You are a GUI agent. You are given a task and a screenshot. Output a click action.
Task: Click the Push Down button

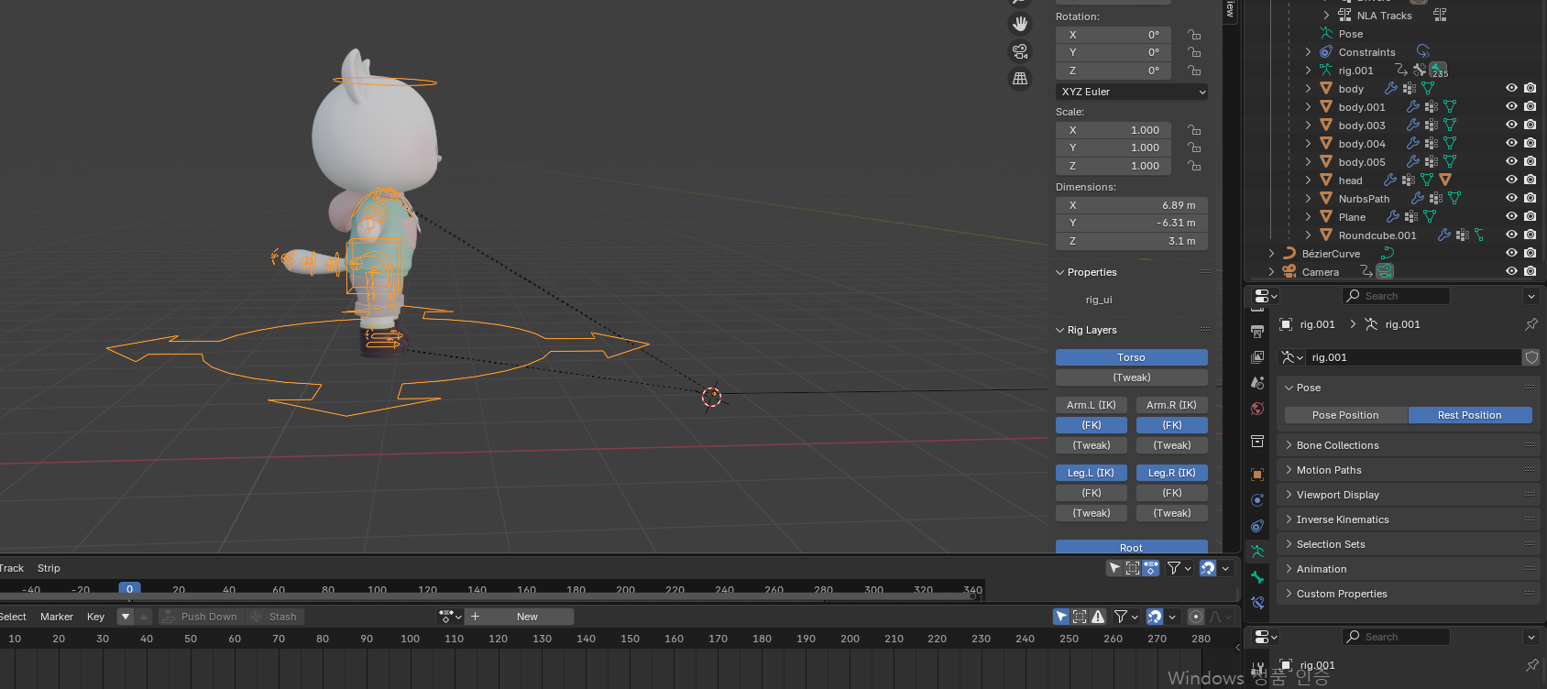(x=200, y=617)
